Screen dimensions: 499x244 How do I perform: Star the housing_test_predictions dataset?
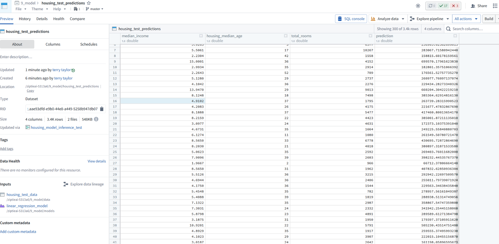tap(89, 3)
